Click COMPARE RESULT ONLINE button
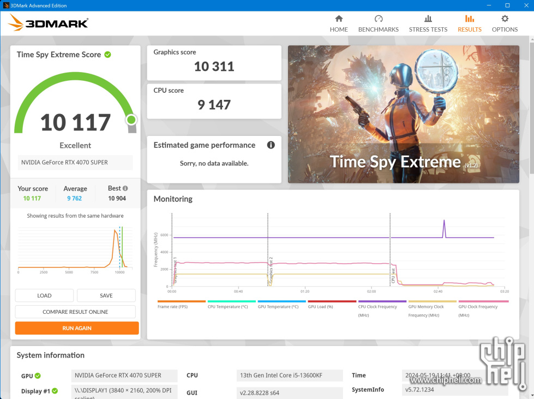The width and height of the screenshot is (534, 399). point(75,312)
